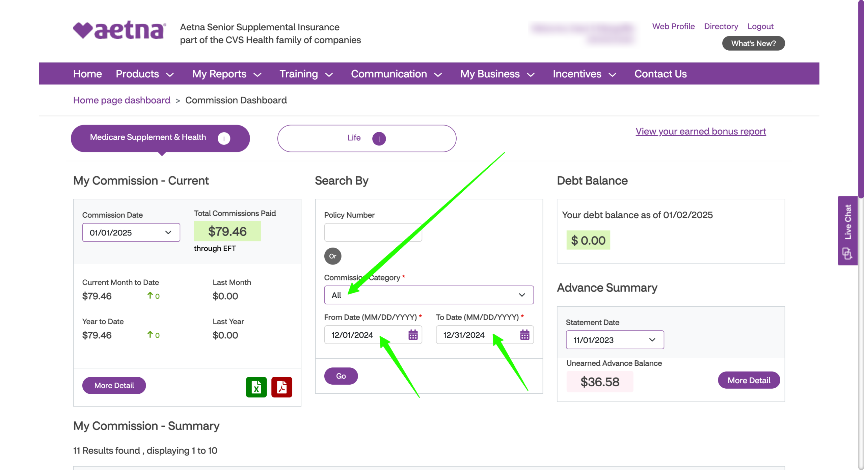864x470 pixels.
Task: Open Commission Category dropdown showing All
Action: pos(429,295)
